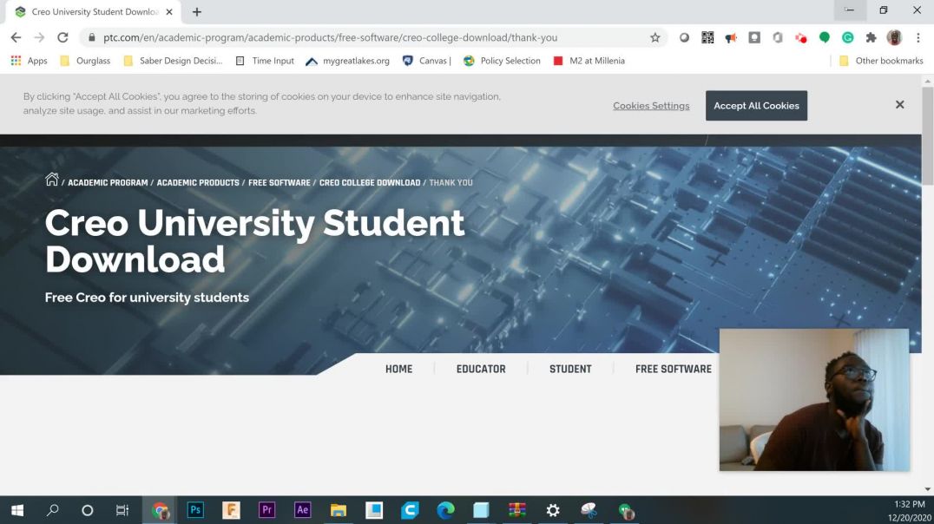This screenshot has width=934, height=524.
Task: Click the home breadcrumb icon
Action: 52,180
